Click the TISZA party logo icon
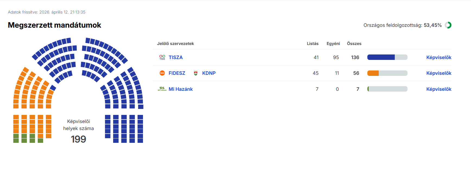471x171 pixels. coord(162,57)
